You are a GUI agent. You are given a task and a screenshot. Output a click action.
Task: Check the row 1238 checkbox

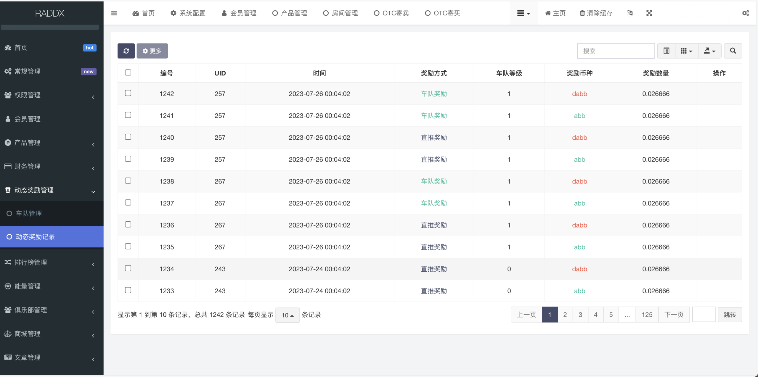(x=128, y=181)
